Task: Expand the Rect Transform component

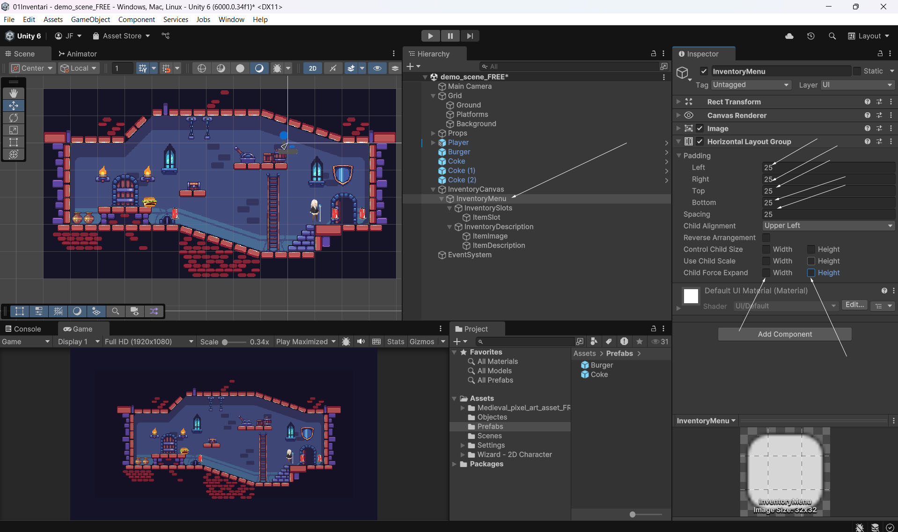Action: click(x=678, y=102)
